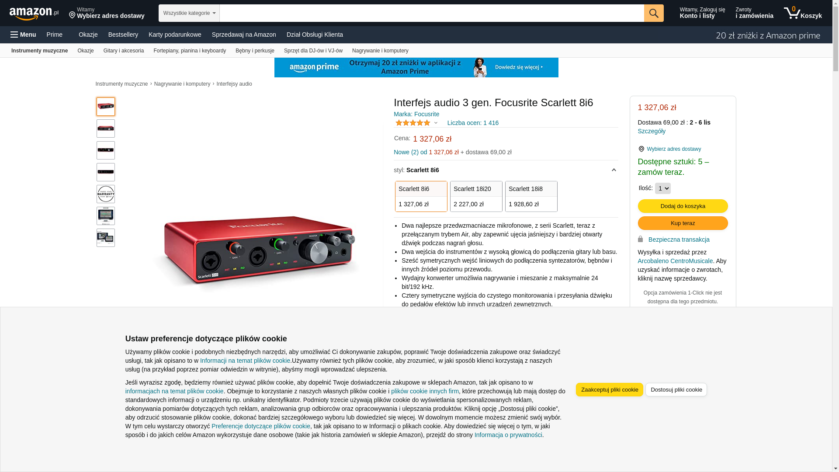Open the Wszystkie kategorie search dropdown
Viewport: 839px width, 472px height.
tap(189, 13)
